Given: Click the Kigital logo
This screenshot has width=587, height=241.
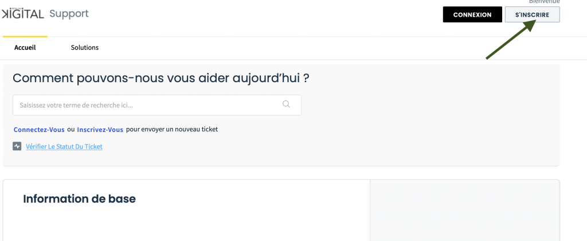Looking at the screenshot, I should [23, 14].
